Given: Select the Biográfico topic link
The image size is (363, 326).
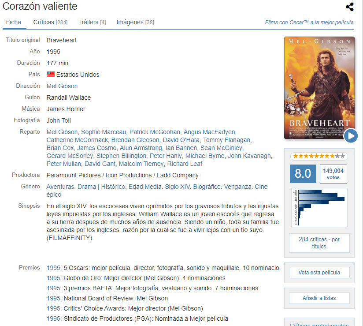Looking at the screenshot, I should coord(207,187).
